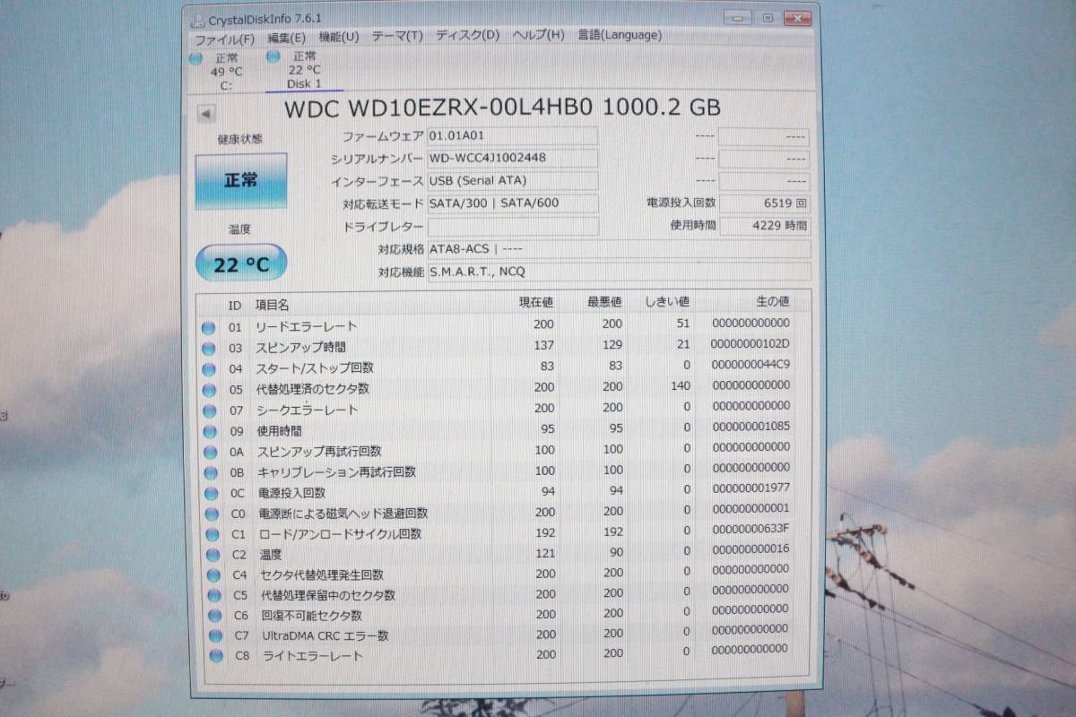Select the キャリブレーション再試行回数 row
1076x717 pixels.
tap(502, 471)
